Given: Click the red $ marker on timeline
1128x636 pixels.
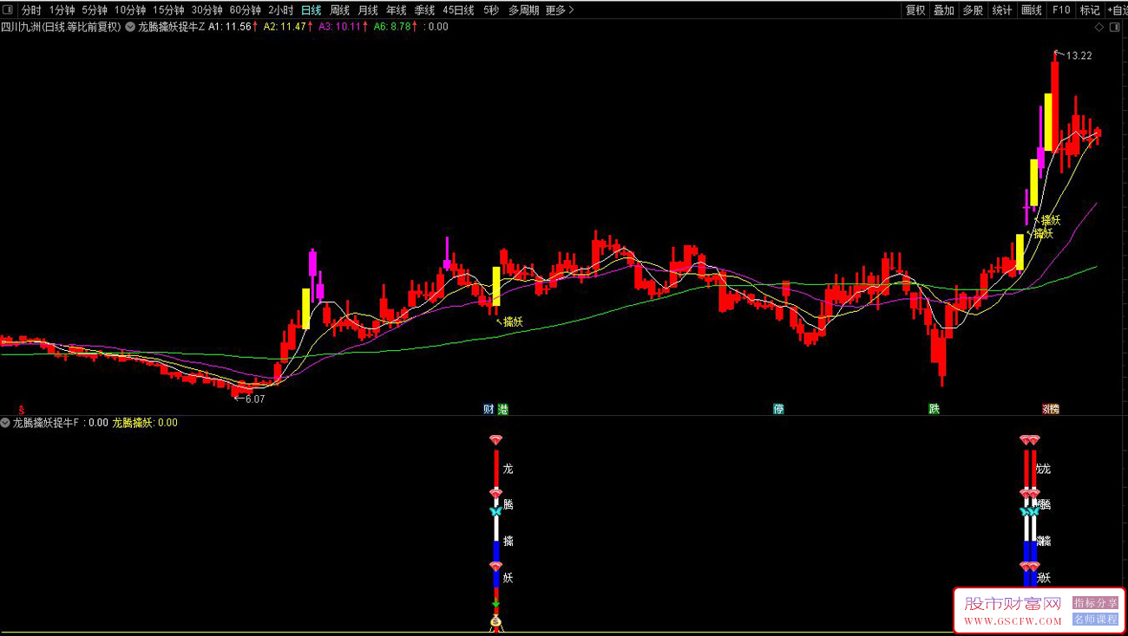Looking at the screenshot, I should coord(22,409).
